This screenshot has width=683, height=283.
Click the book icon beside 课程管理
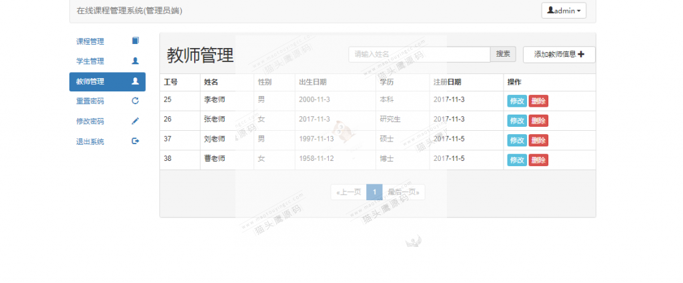tap(135, 41)
